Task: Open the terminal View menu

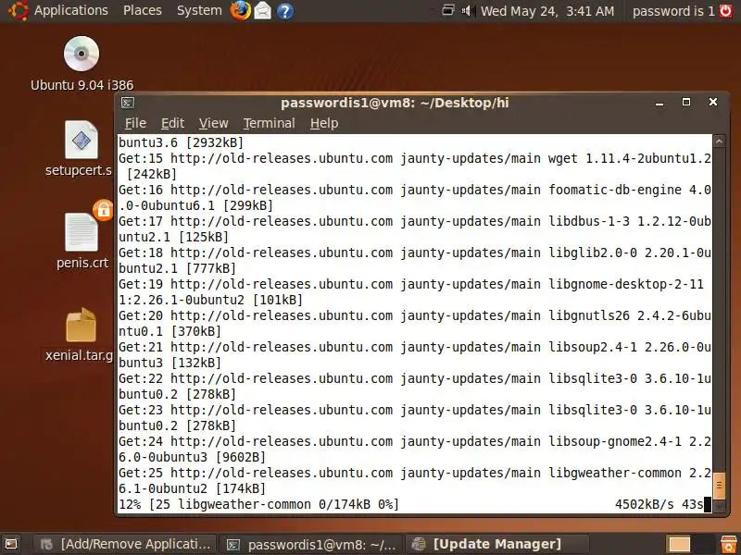Action: [x=213, y=123]
